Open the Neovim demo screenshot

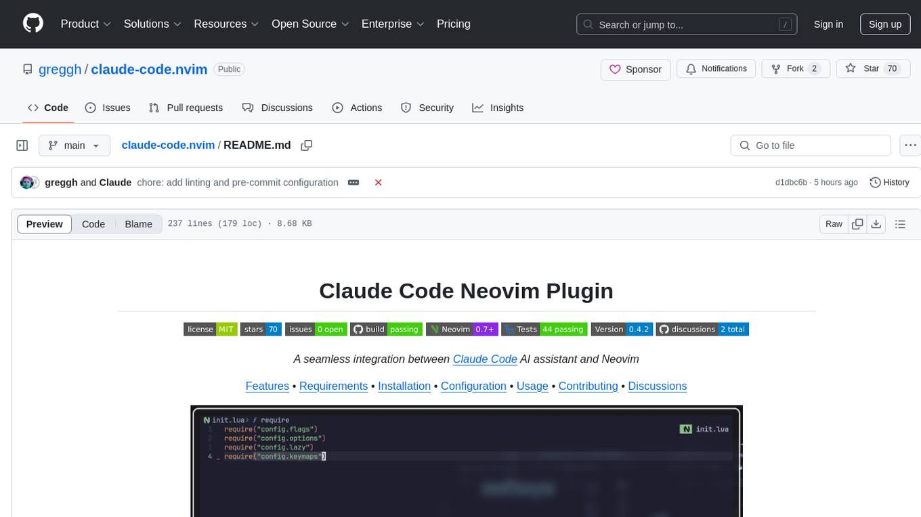point(467,461)
